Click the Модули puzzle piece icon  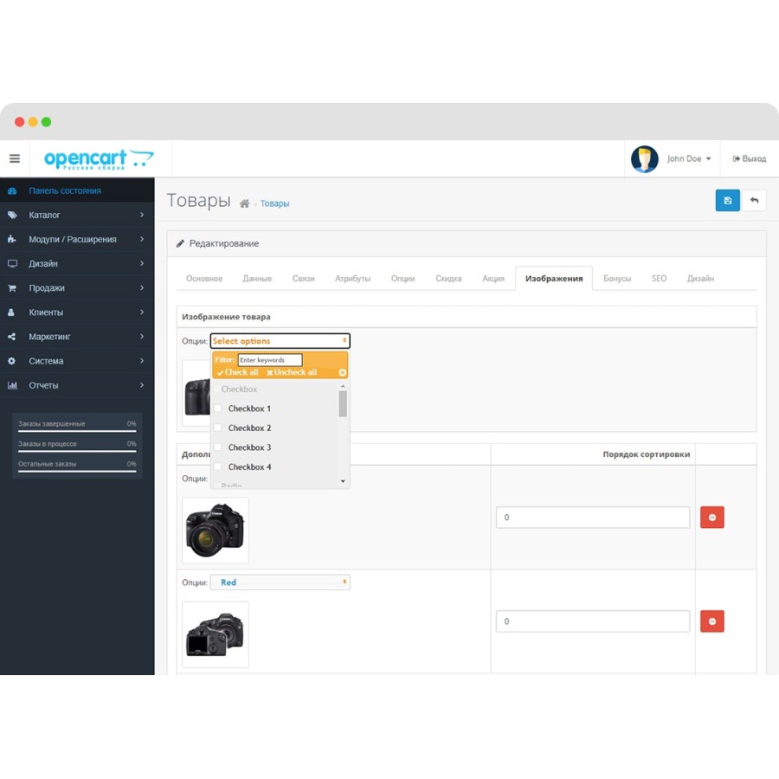click(12, 240)
